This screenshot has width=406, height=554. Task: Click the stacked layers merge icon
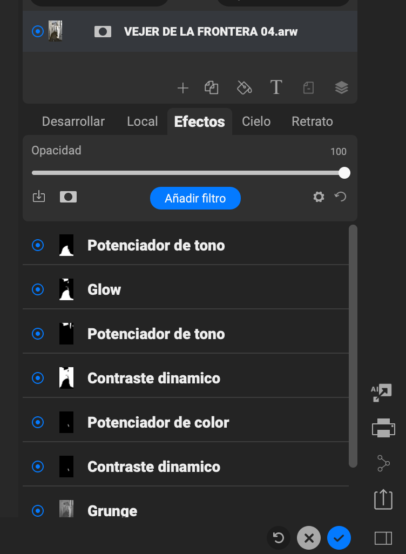[341, 87]
